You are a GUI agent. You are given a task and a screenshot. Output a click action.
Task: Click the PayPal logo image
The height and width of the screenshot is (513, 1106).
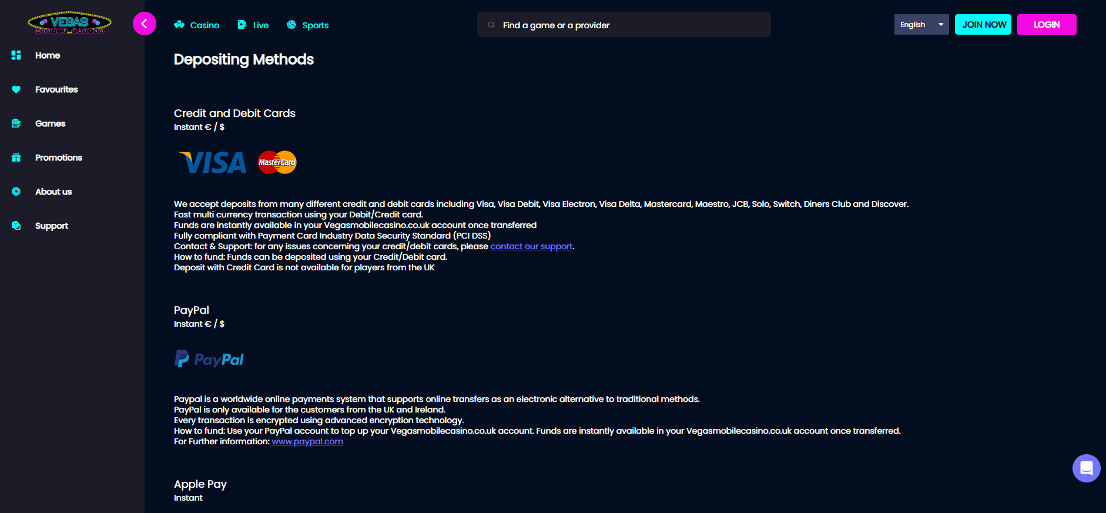[209, 359]
